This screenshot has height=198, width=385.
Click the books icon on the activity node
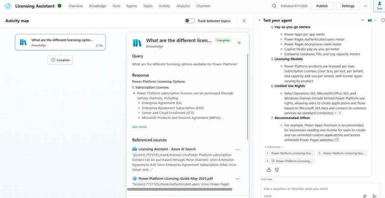pyautogui.click(x=23, y=42)
